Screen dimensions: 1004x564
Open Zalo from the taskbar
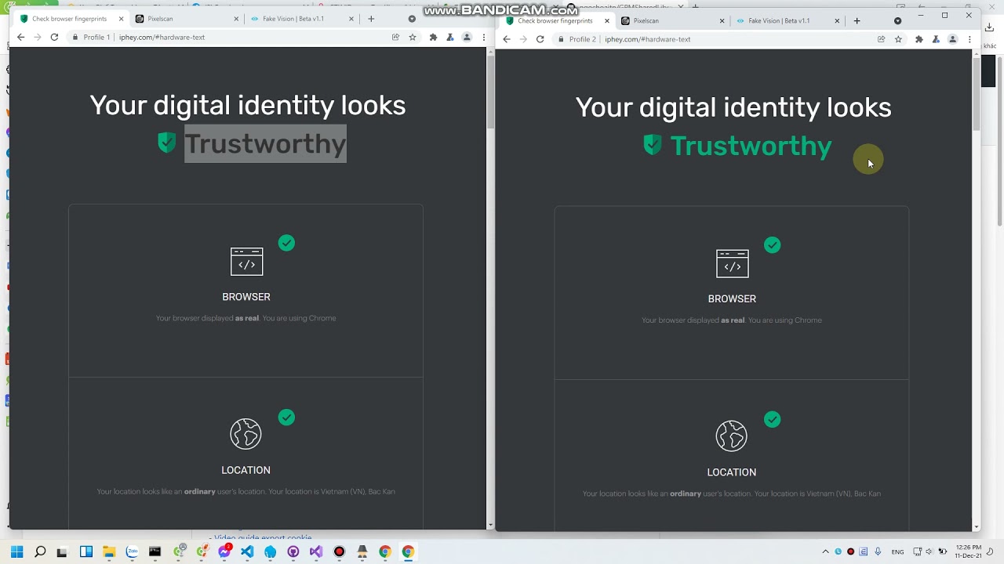point(132,551)
